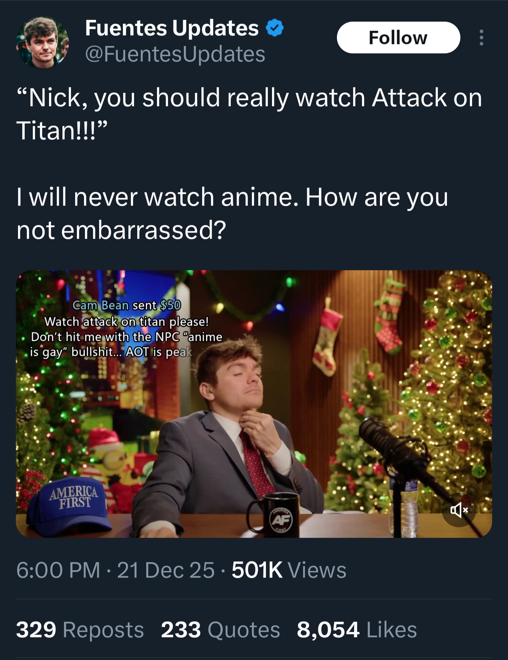This screenshot has height=660, width=508.
Task: Unmute the video using the speaker icon
Action: click(459, 510)
